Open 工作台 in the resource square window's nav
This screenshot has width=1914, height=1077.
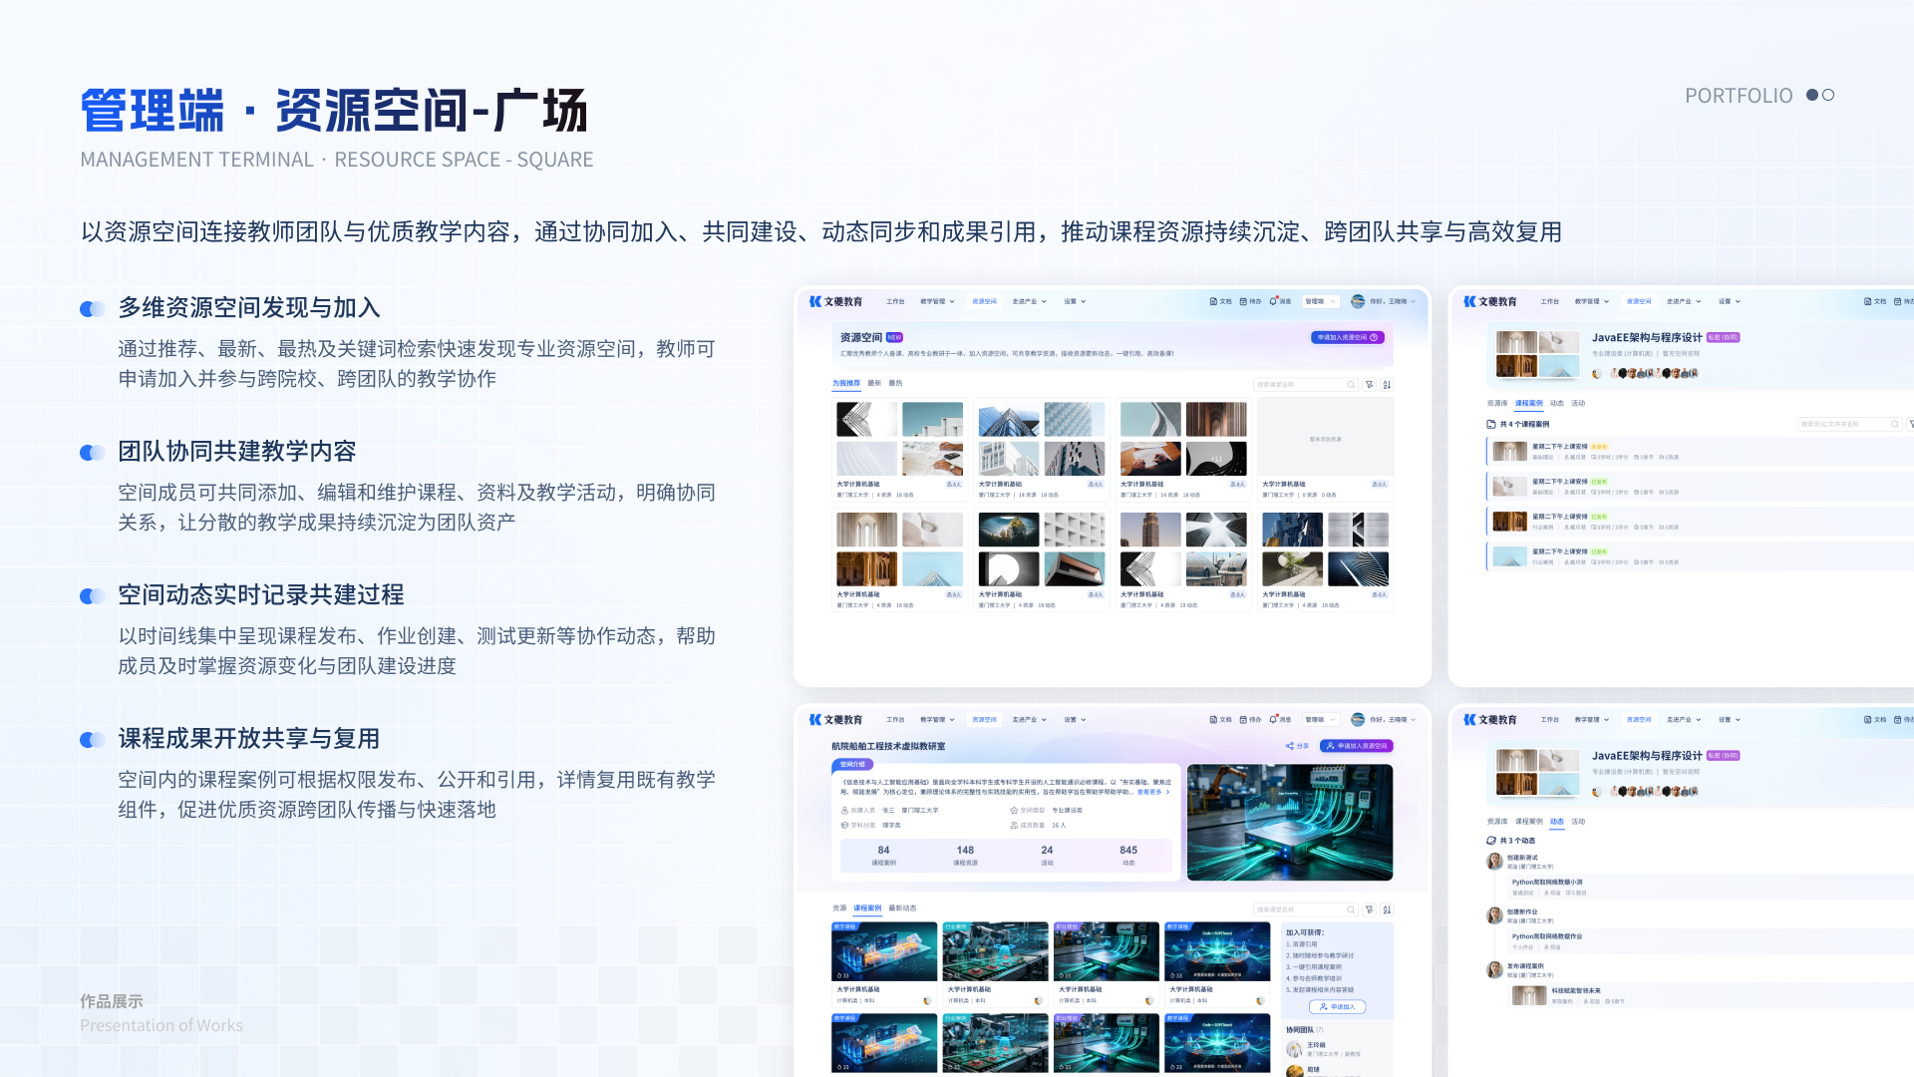(895, 301)
